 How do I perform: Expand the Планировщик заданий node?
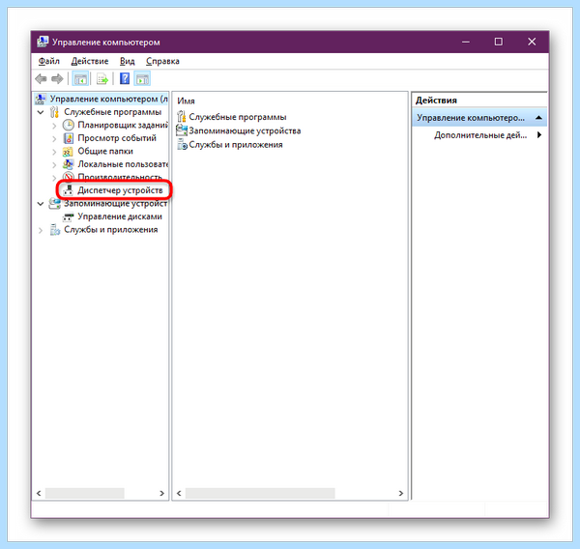(54, 126)
